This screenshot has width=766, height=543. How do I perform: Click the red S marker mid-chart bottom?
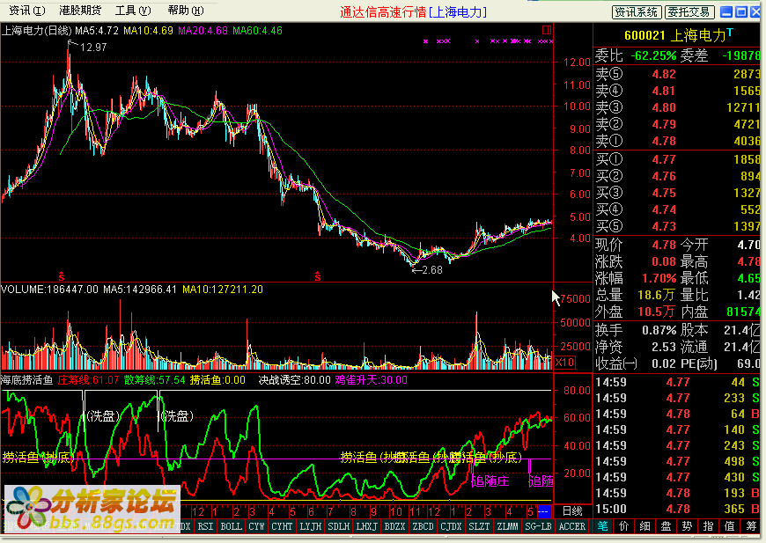(318, 276)
